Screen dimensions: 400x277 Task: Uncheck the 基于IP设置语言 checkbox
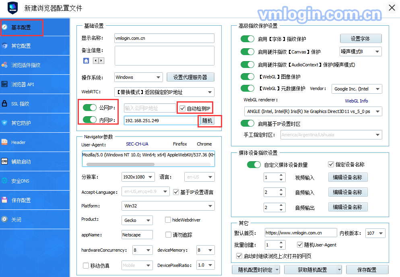click(x=176, y=192)
